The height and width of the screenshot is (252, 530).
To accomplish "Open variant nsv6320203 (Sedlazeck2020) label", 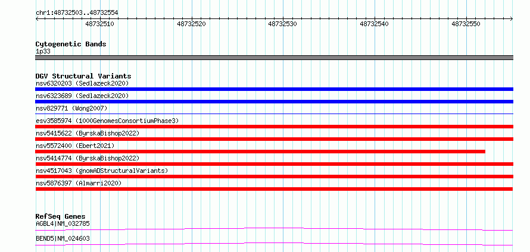I will click(82, 83).
